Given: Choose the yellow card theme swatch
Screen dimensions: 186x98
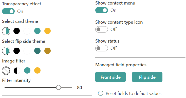Looking at the screenshot, I should tap(47, 31).
